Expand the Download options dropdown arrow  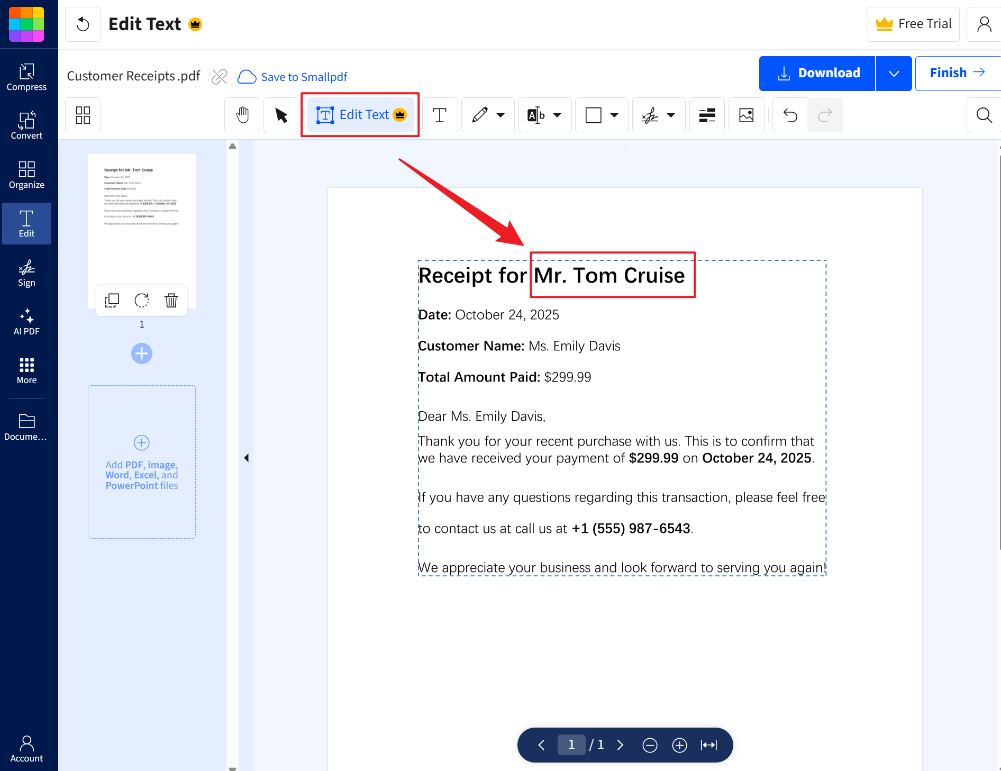pyautogui.click(x=894, y=74)
